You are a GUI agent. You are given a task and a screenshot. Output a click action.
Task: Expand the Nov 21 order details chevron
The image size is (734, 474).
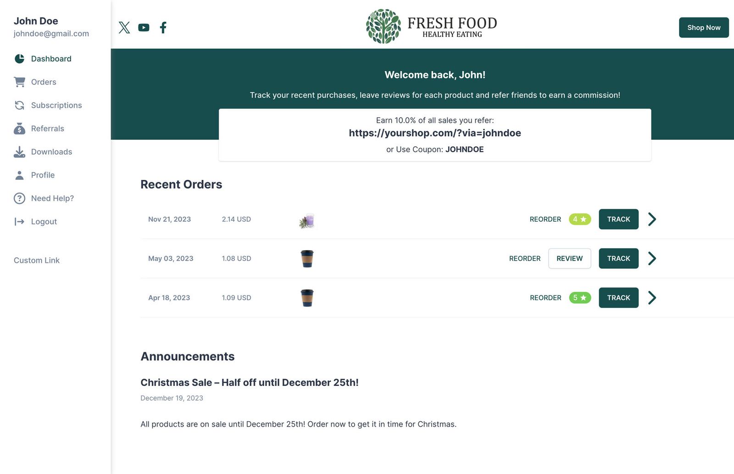coord(652,219)
